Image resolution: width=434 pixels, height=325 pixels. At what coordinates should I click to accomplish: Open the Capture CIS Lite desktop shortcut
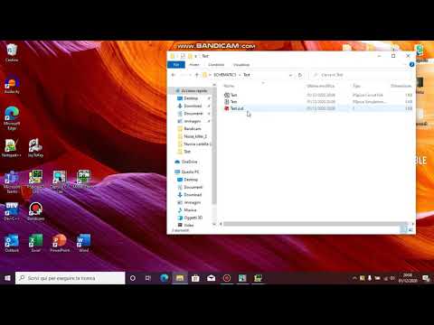(x=60, y=182)
